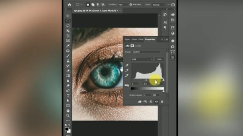The height and width of the screenshot is (136, 243).
Task: Click the white input levels slider handle
Action: (164, 80)
